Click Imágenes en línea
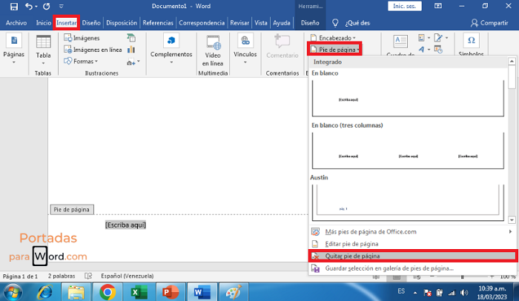Image resolution: width=519 pixels, height=301 pixels. click(93, 50)
